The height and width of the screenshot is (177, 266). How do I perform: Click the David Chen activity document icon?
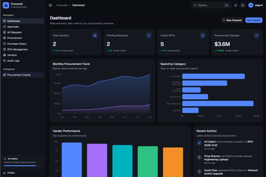(x=199, y=171)
